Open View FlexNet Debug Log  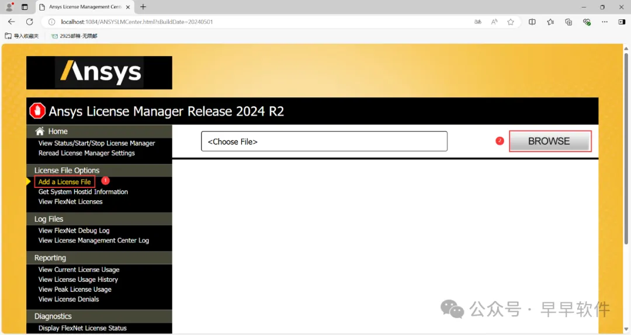(74, 231)
